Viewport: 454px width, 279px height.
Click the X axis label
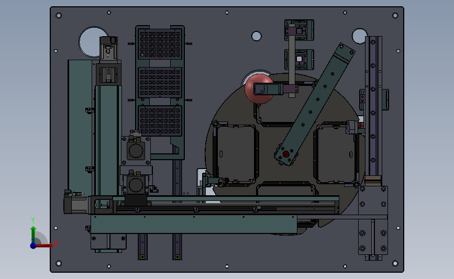click(56, 243)
